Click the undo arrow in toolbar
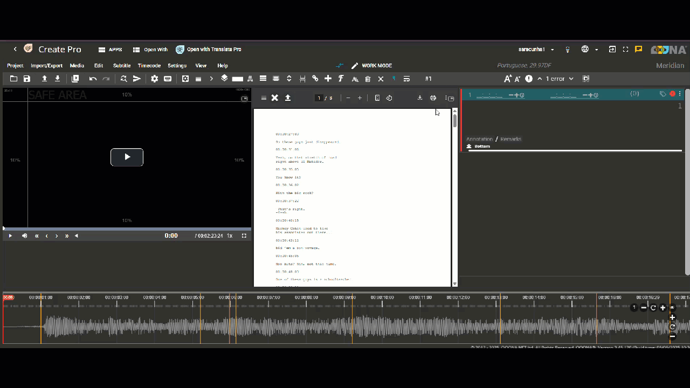Screen dimensions: 690x388 (93, 79)
